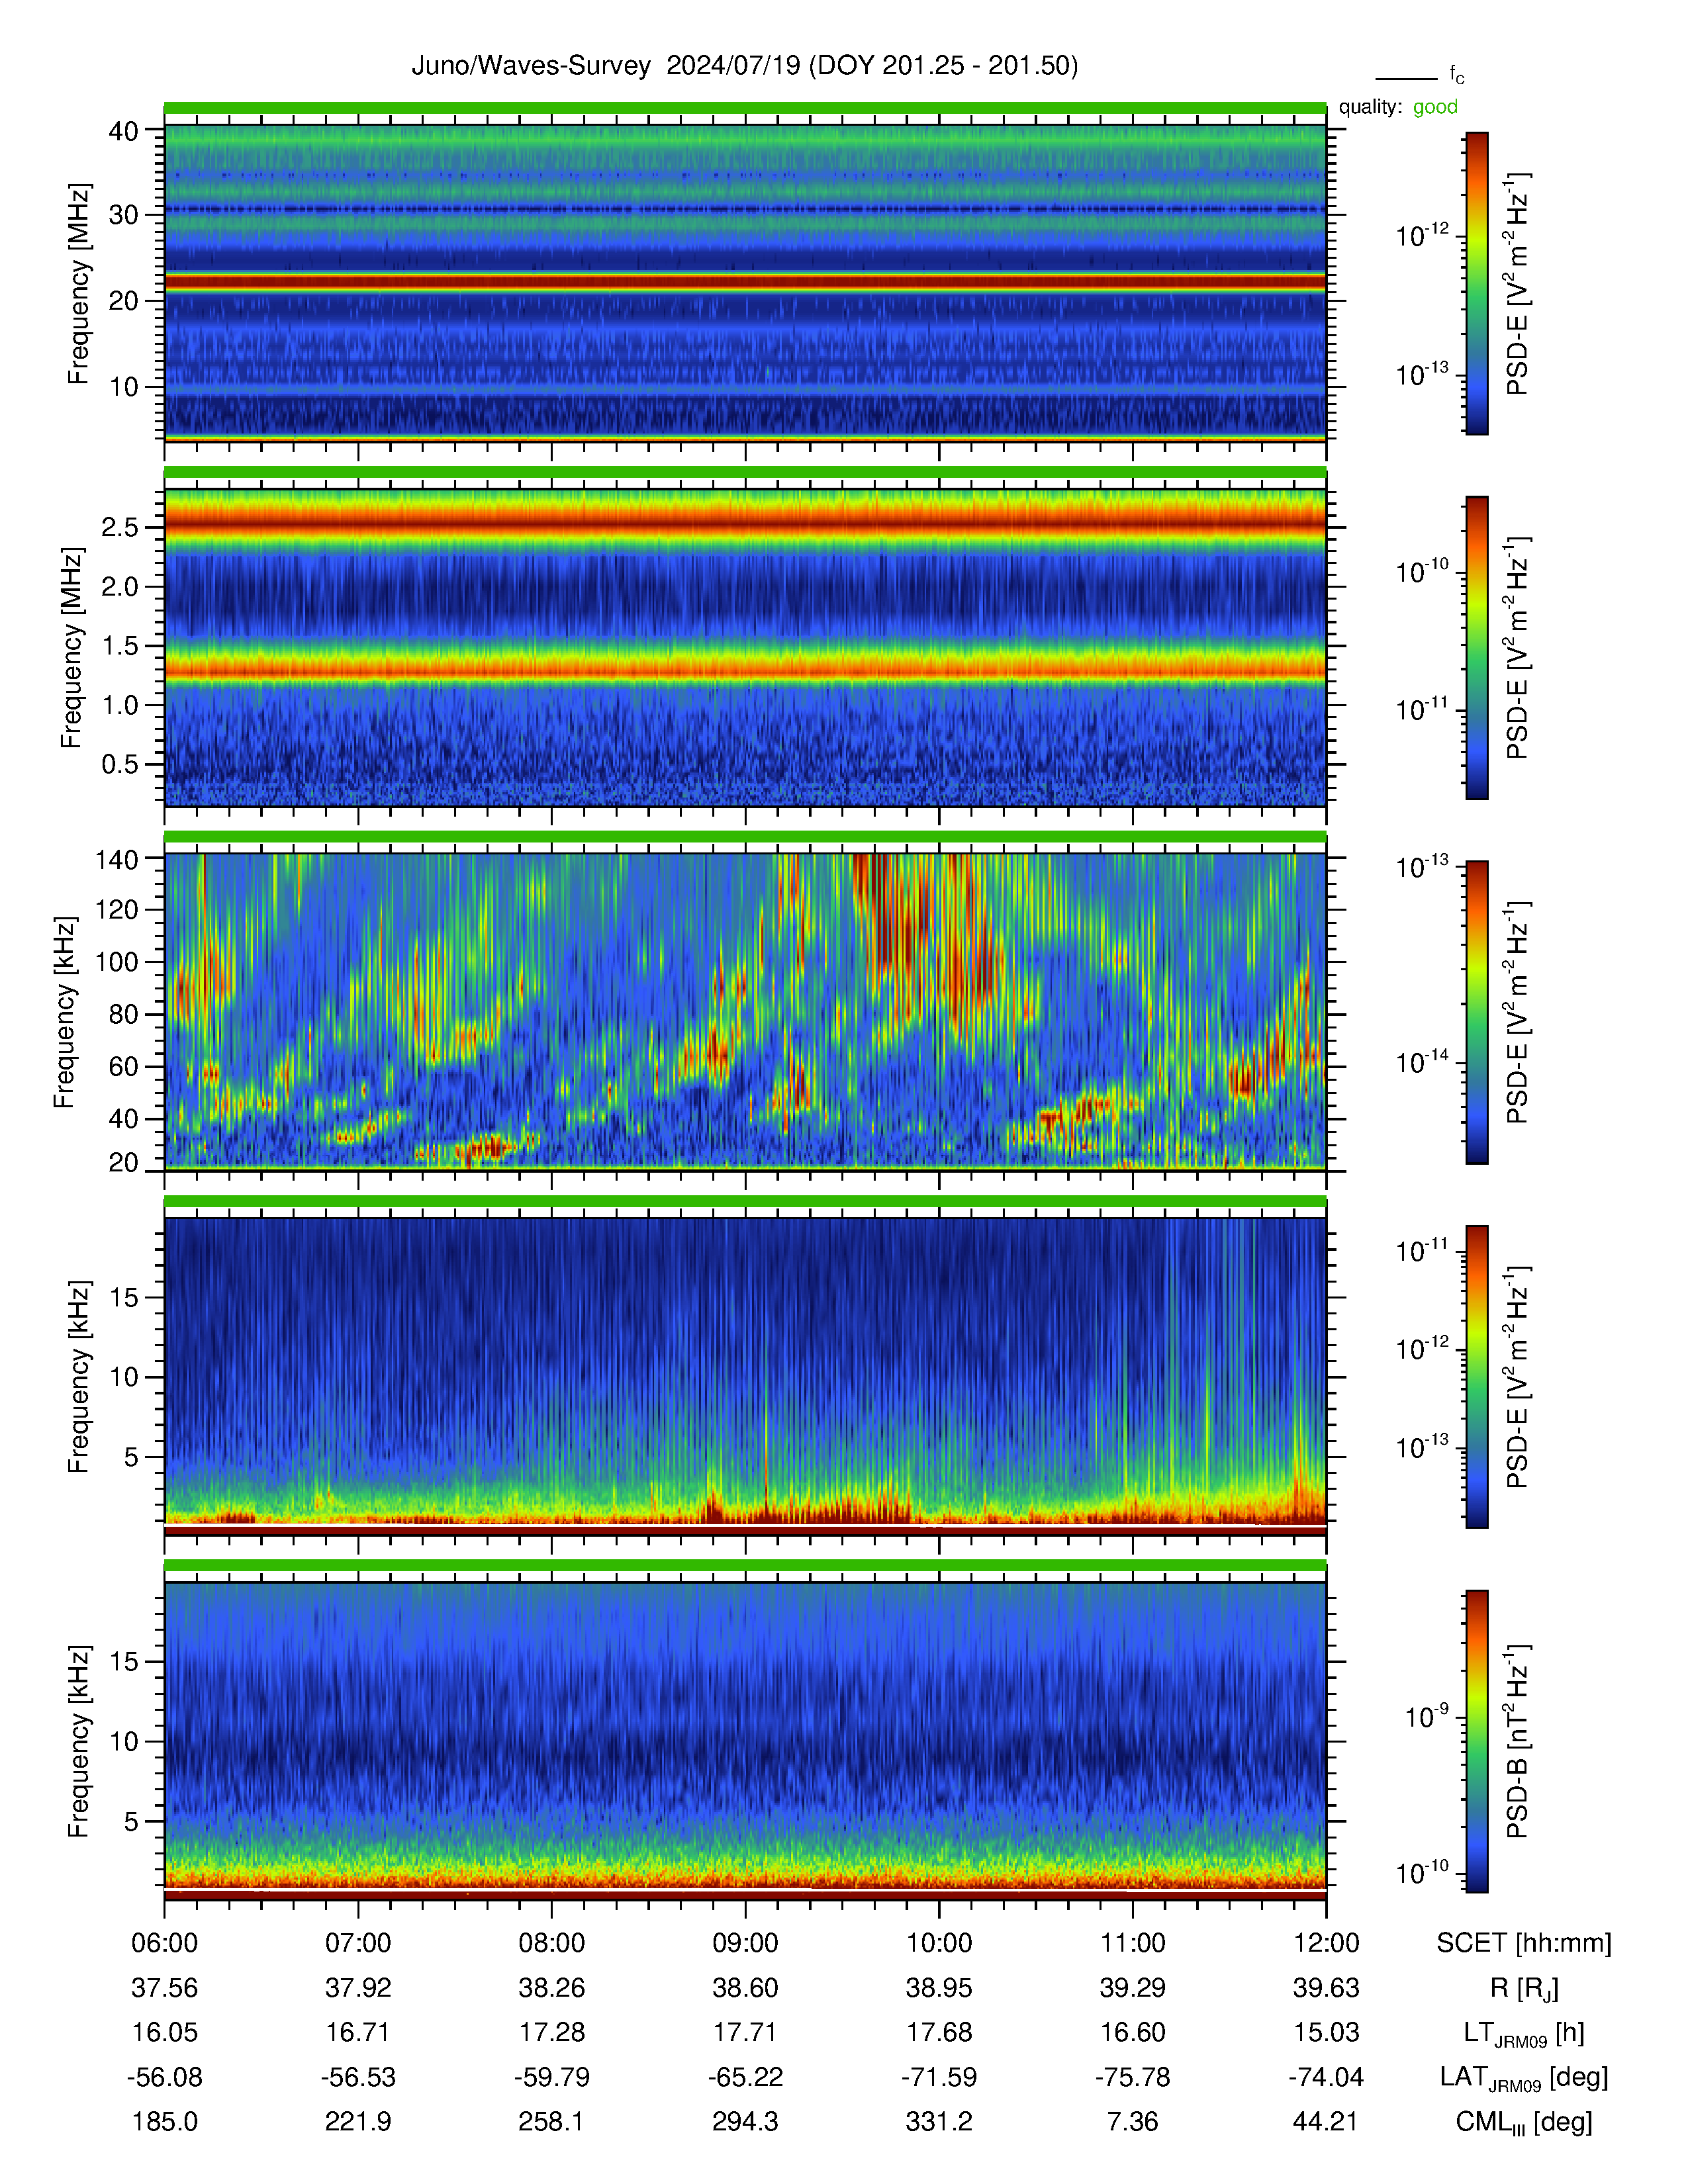Click the 140 kHz frequency tick label
Image resolution: width=1688 pixels, height=2184 pixels.
[116, 858]
